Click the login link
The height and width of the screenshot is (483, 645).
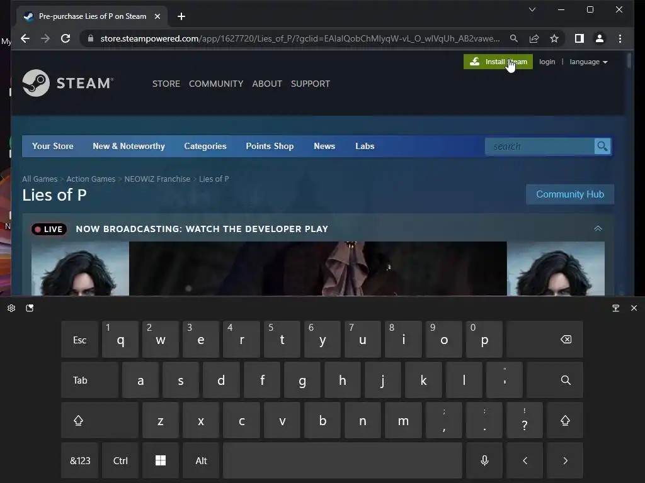click(547, 62)
